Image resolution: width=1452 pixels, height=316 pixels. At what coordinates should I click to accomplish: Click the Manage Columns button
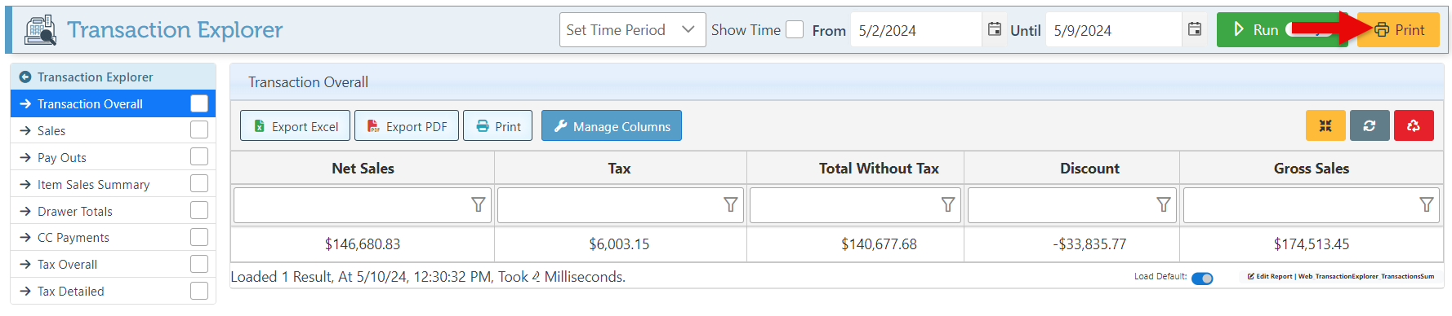coord(612,126)
